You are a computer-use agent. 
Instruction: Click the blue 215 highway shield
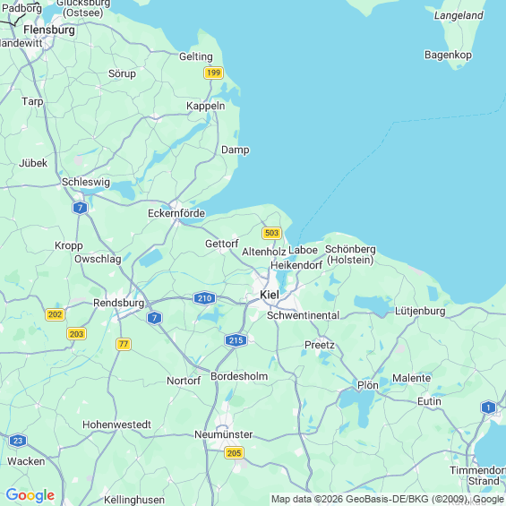[236, 340]
